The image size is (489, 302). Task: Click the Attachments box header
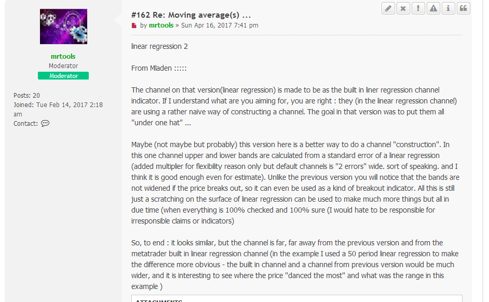158,300
